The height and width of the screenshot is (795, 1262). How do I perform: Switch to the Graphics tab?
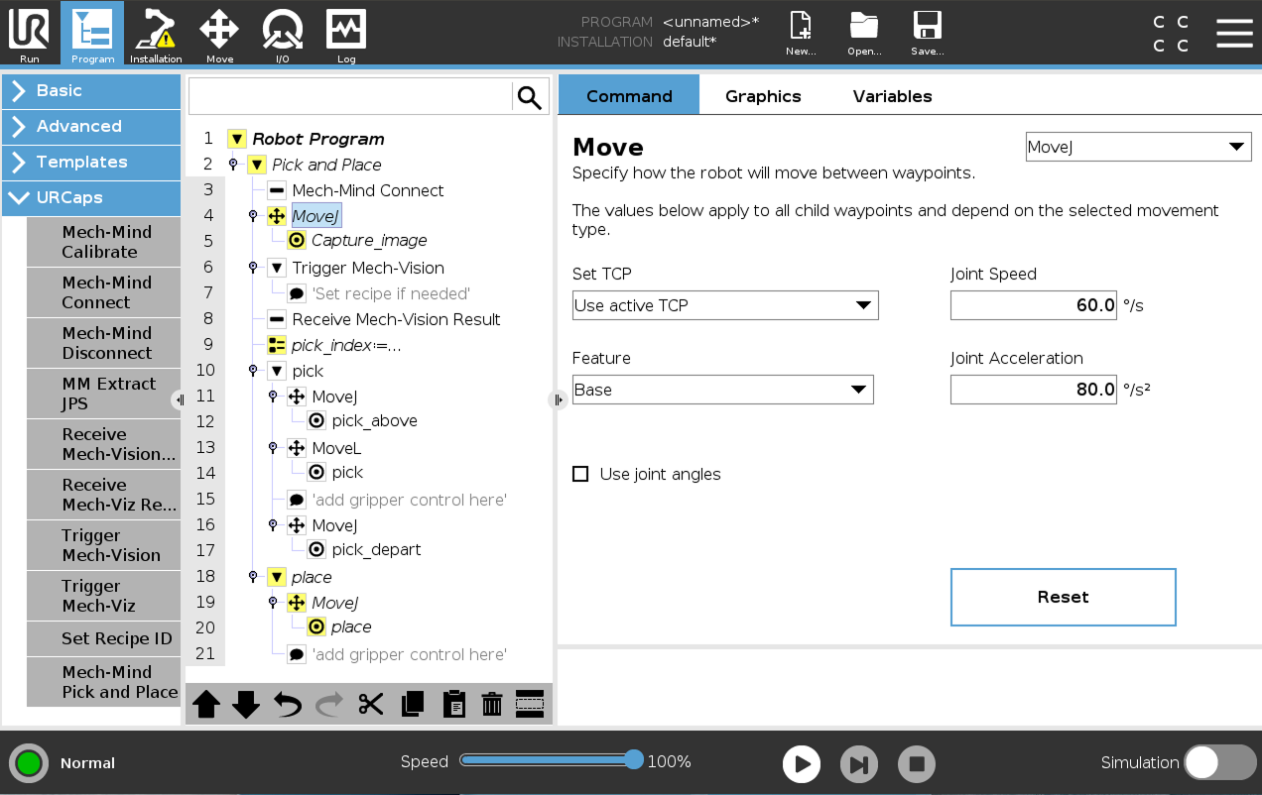click(x=762, y=96)
